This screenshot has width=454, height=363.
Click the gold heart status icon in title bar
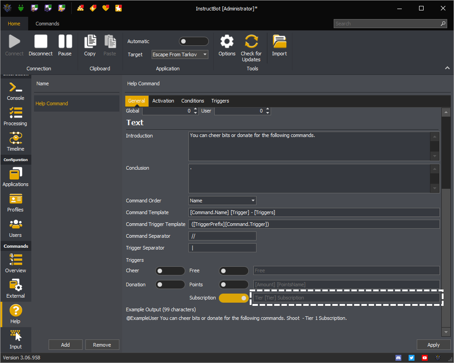106,8
